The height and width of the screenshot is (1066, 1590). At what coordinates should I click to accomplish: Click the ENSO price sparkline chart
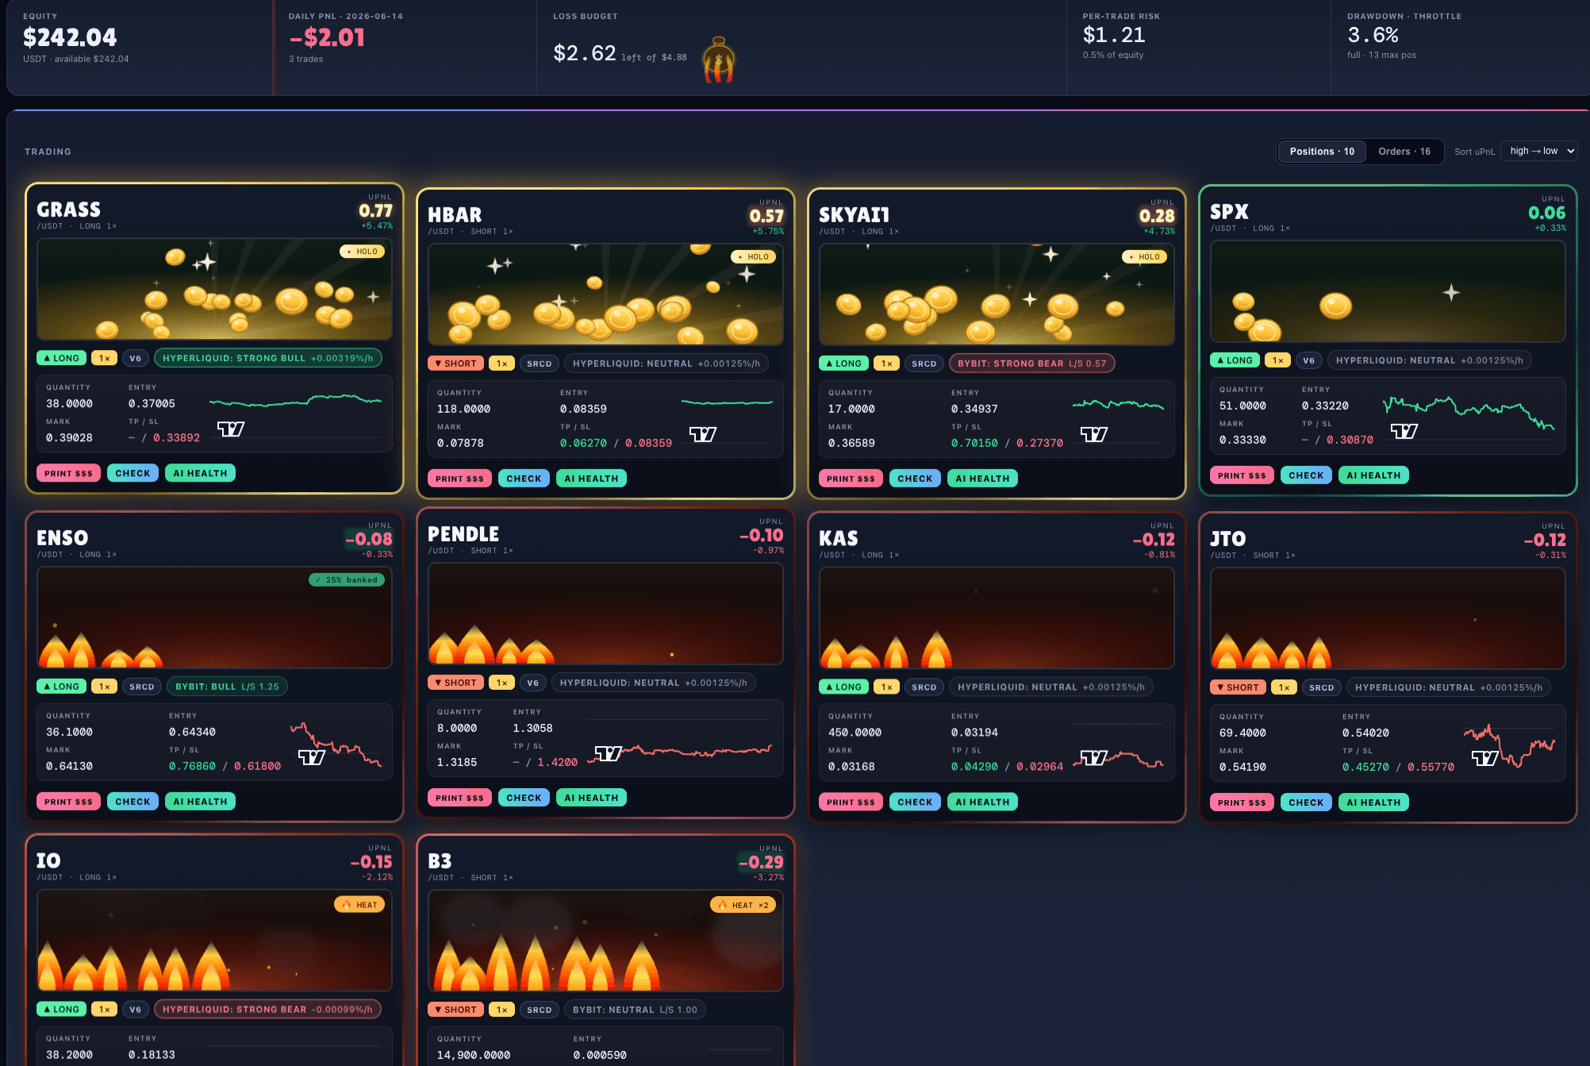click(336, 744)
